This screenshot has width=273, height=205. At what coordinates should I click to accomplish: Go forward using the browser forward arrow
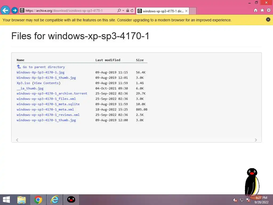click(15, 10)
